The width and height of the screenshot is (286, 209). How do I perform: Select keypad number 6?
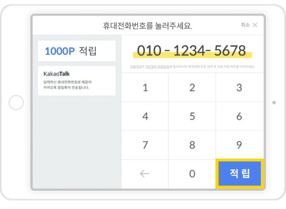point(240,116)
